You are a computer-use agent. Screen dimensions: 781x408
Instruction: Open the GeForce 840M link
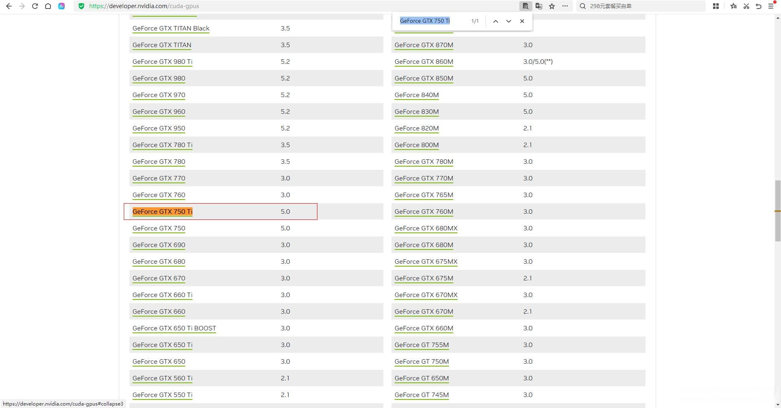click(x=416, y=95)
